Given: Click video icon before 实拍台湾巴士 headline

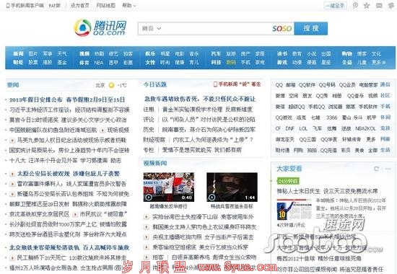Looking at the screenshot, I should 146,217.
